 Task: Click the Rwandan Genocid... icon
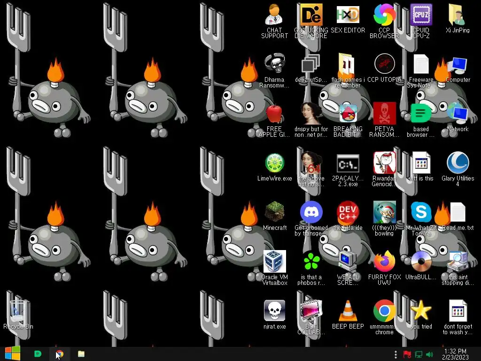click(384, 163)
